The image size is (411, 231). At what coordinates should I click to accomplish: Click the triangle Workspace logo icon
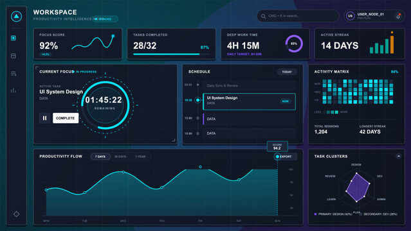click(16, 16)
